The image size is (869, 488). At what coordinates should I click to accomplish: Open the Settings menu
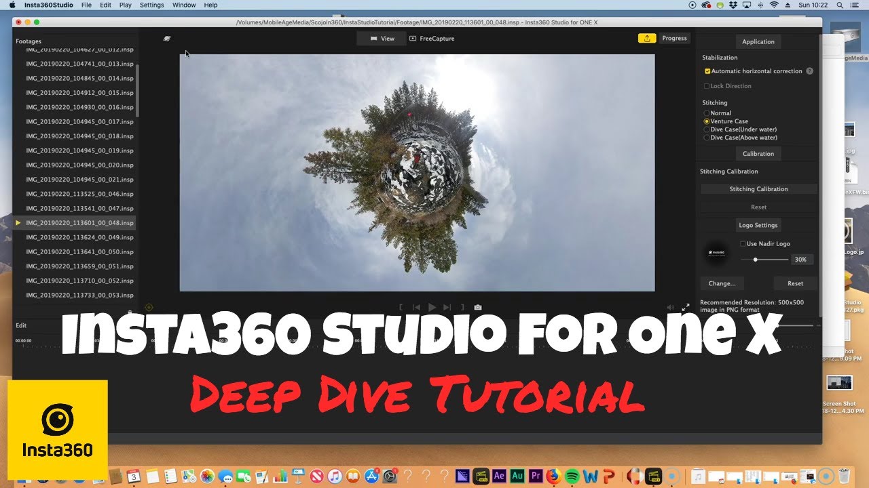151,5
